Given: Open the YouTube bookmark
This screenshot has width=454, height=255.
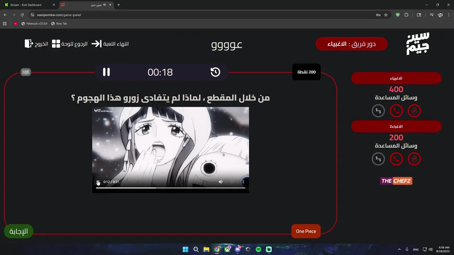Looking at the screenshot, I should (16, 23).
